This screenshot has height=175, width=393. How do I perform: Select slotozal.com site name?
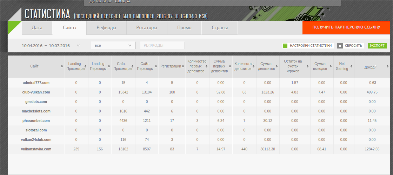point(36,130)
